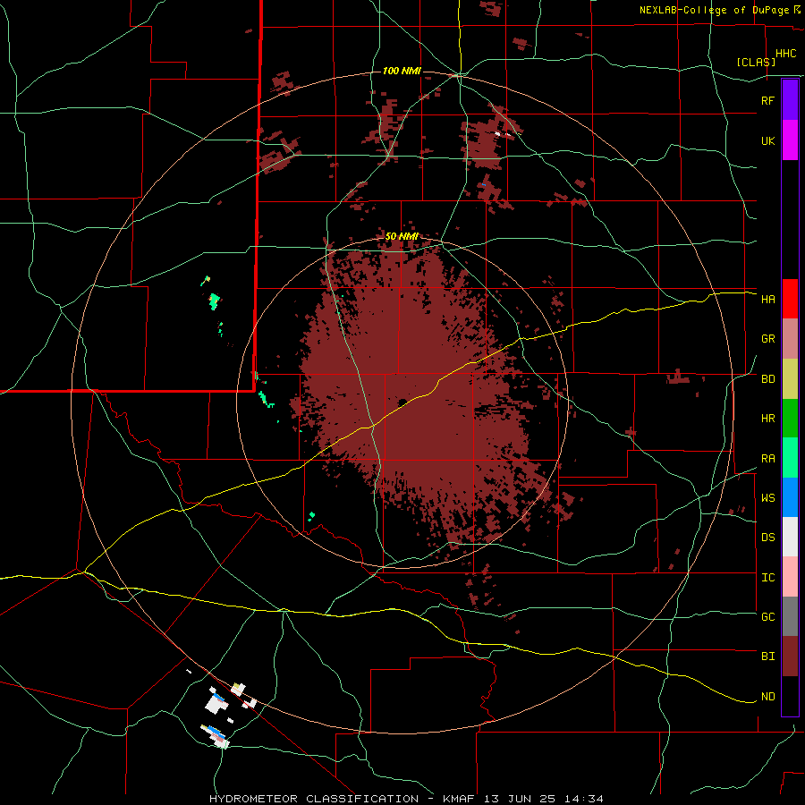805x805 pixels.
Task: Click the black radar site dot
Action: [x=403, y=402]
